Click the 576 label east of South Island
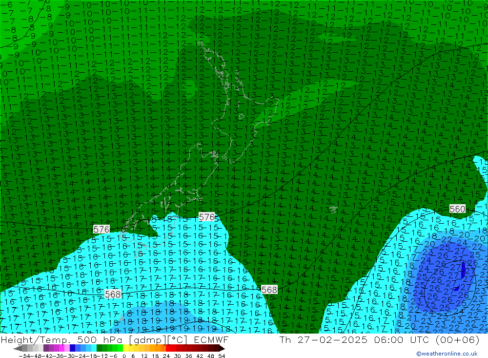This screenshot has height=358, width=488. [x=206, y=217]
